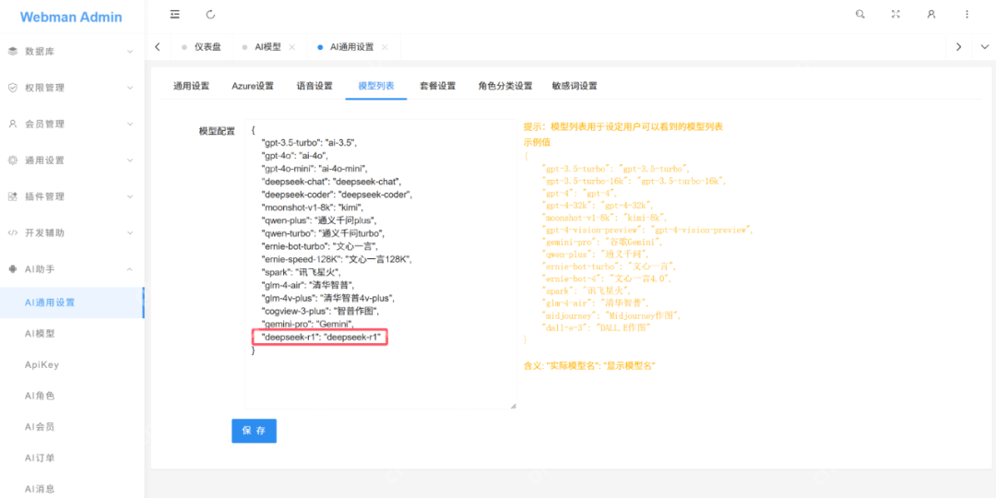Switch to the 套餐设置 tab
This screenshot has height=498, width=996.
point(437,86)
